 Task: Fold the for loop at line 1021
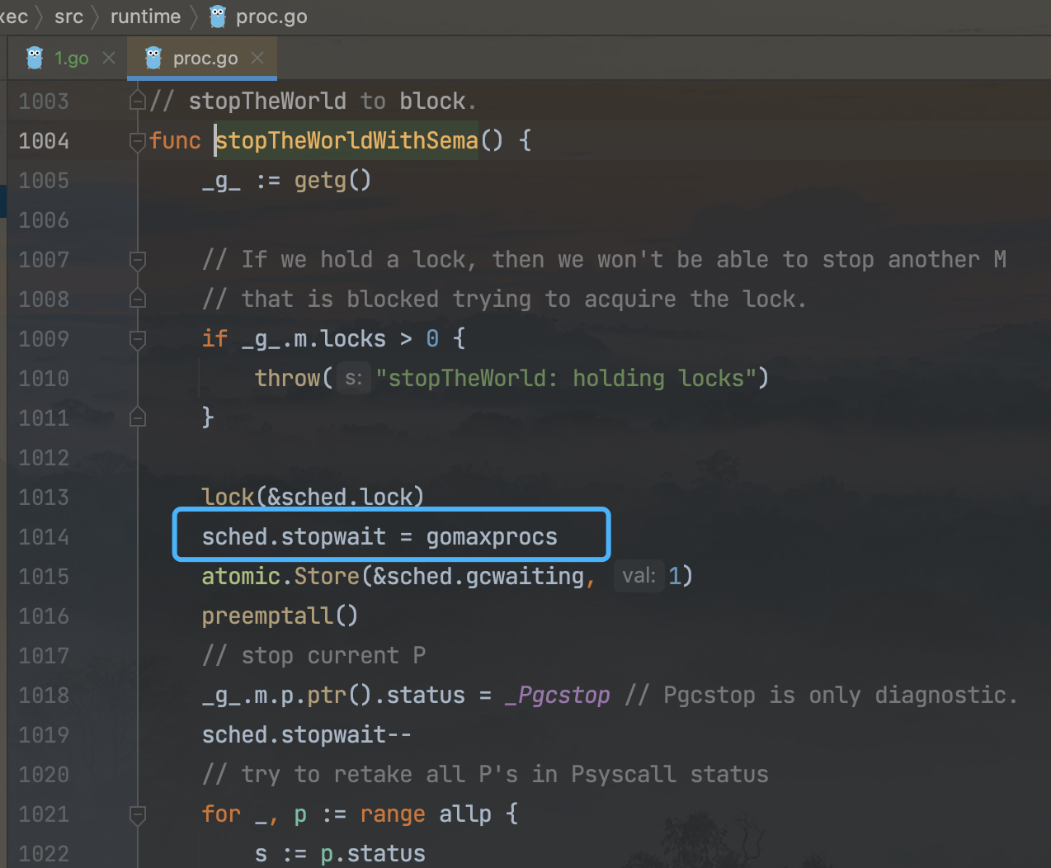pos(138,814)
